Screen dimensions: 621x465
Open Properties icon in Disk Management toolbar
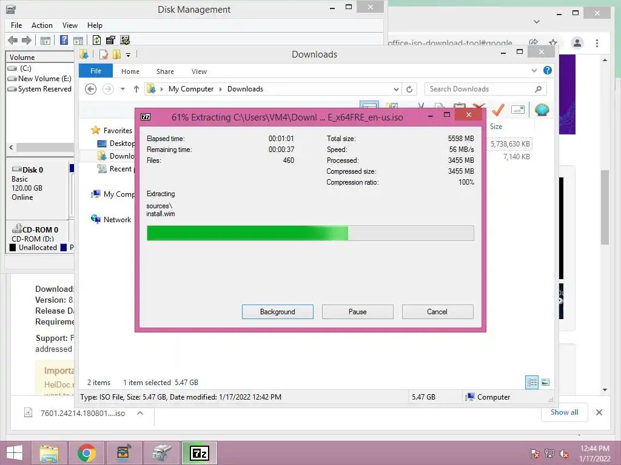(x=110, y=40)
